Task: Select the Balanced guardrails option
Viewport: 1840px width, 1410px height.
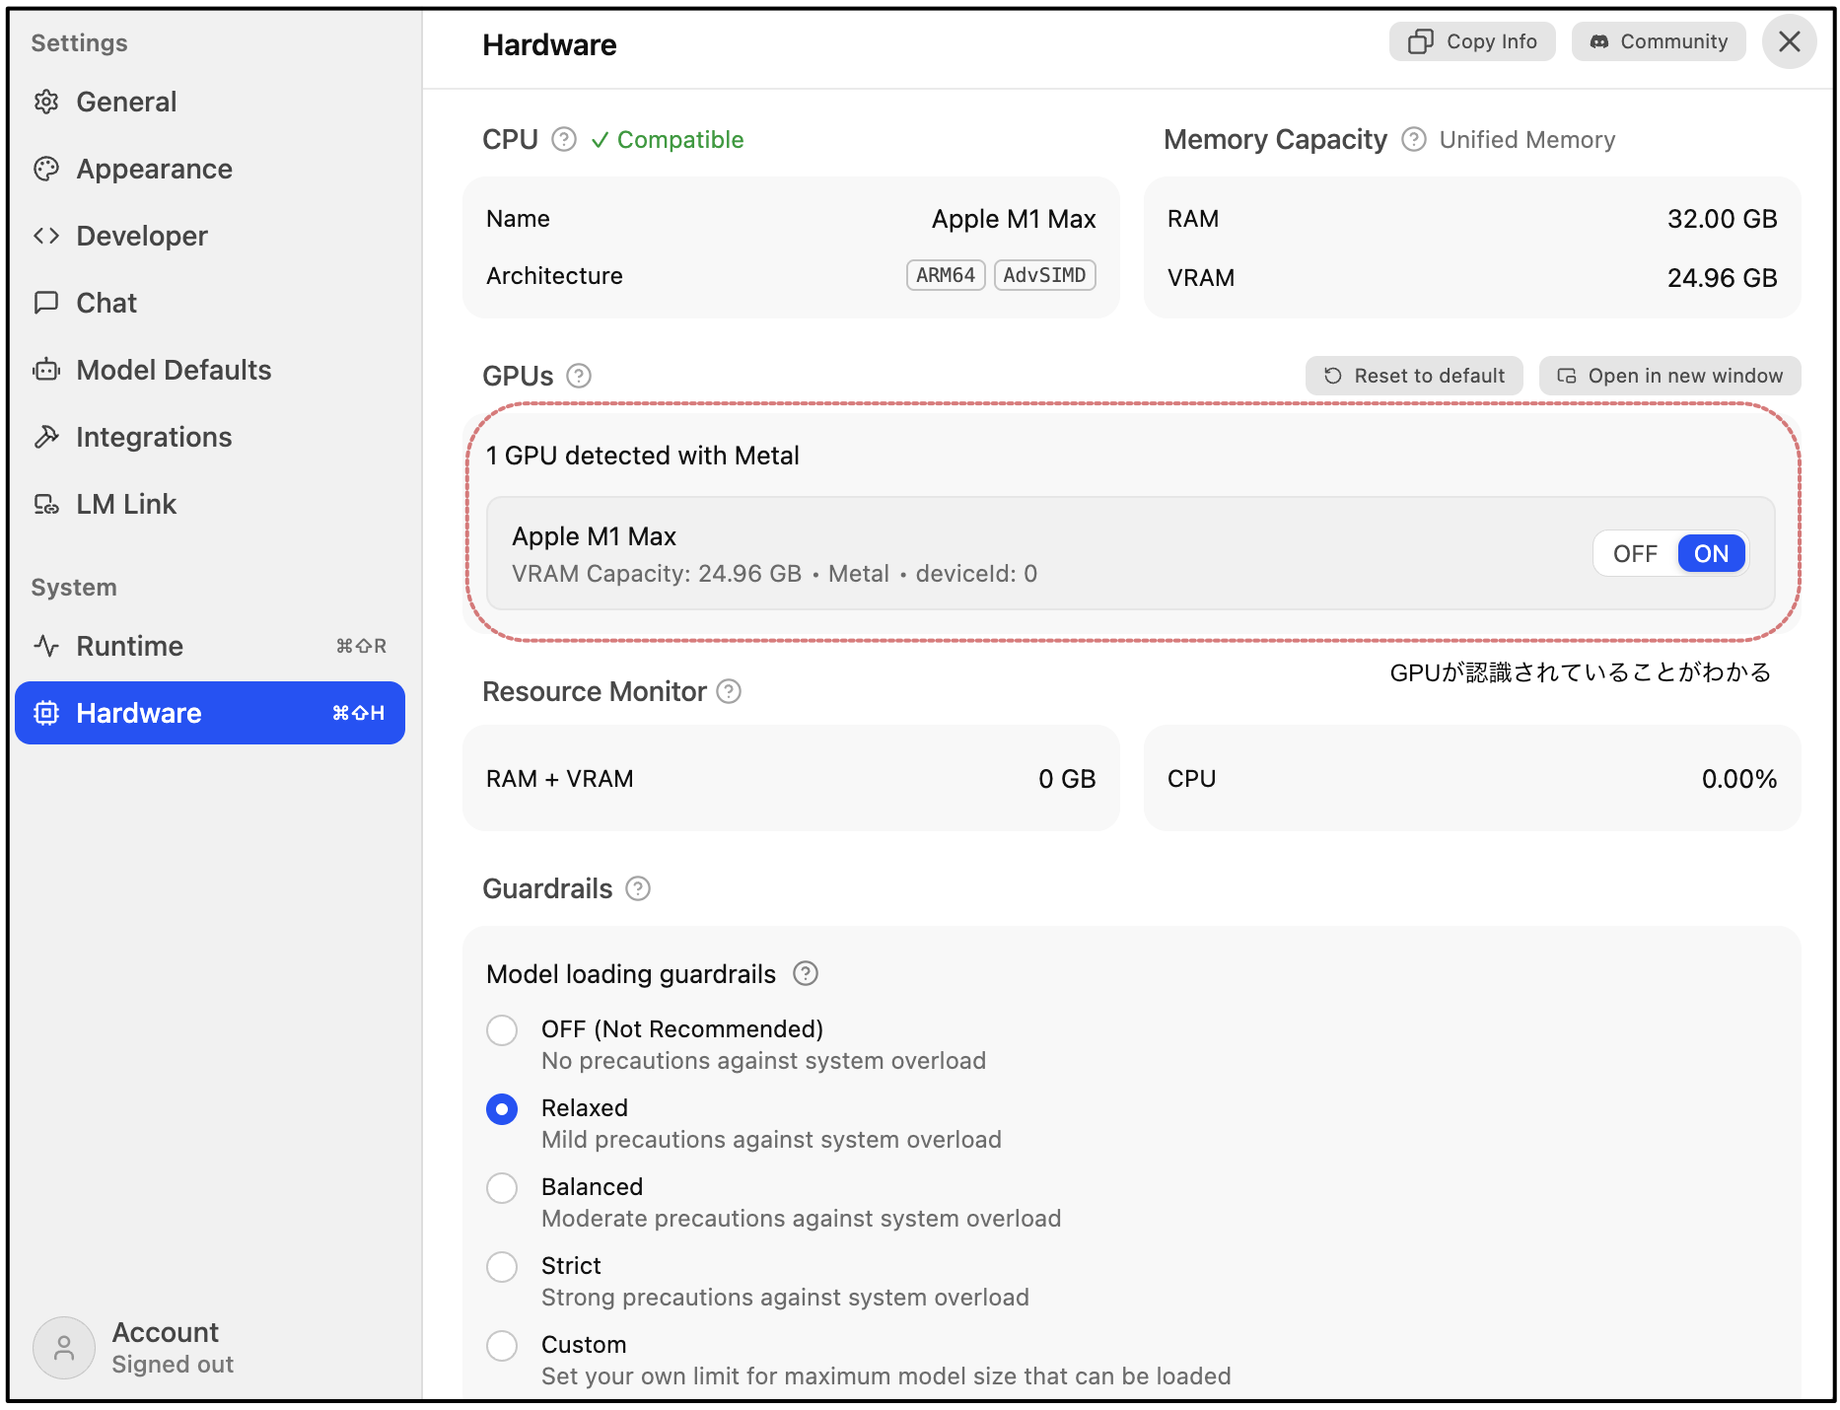Action: pyautogui.click(x=502, y=1187)
